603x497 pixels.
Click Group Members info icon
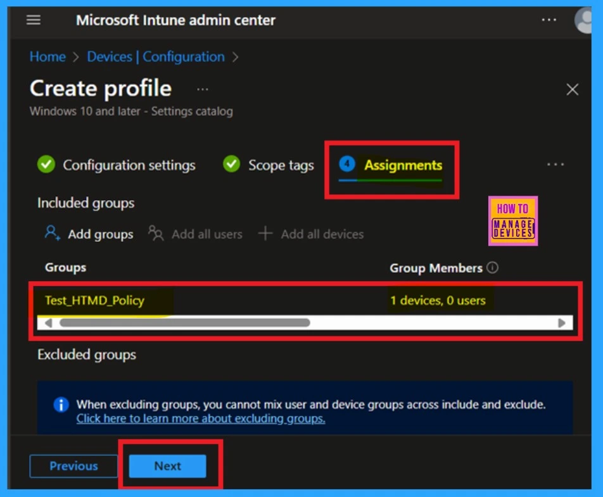pyautogui.click(x=492, y=267)
